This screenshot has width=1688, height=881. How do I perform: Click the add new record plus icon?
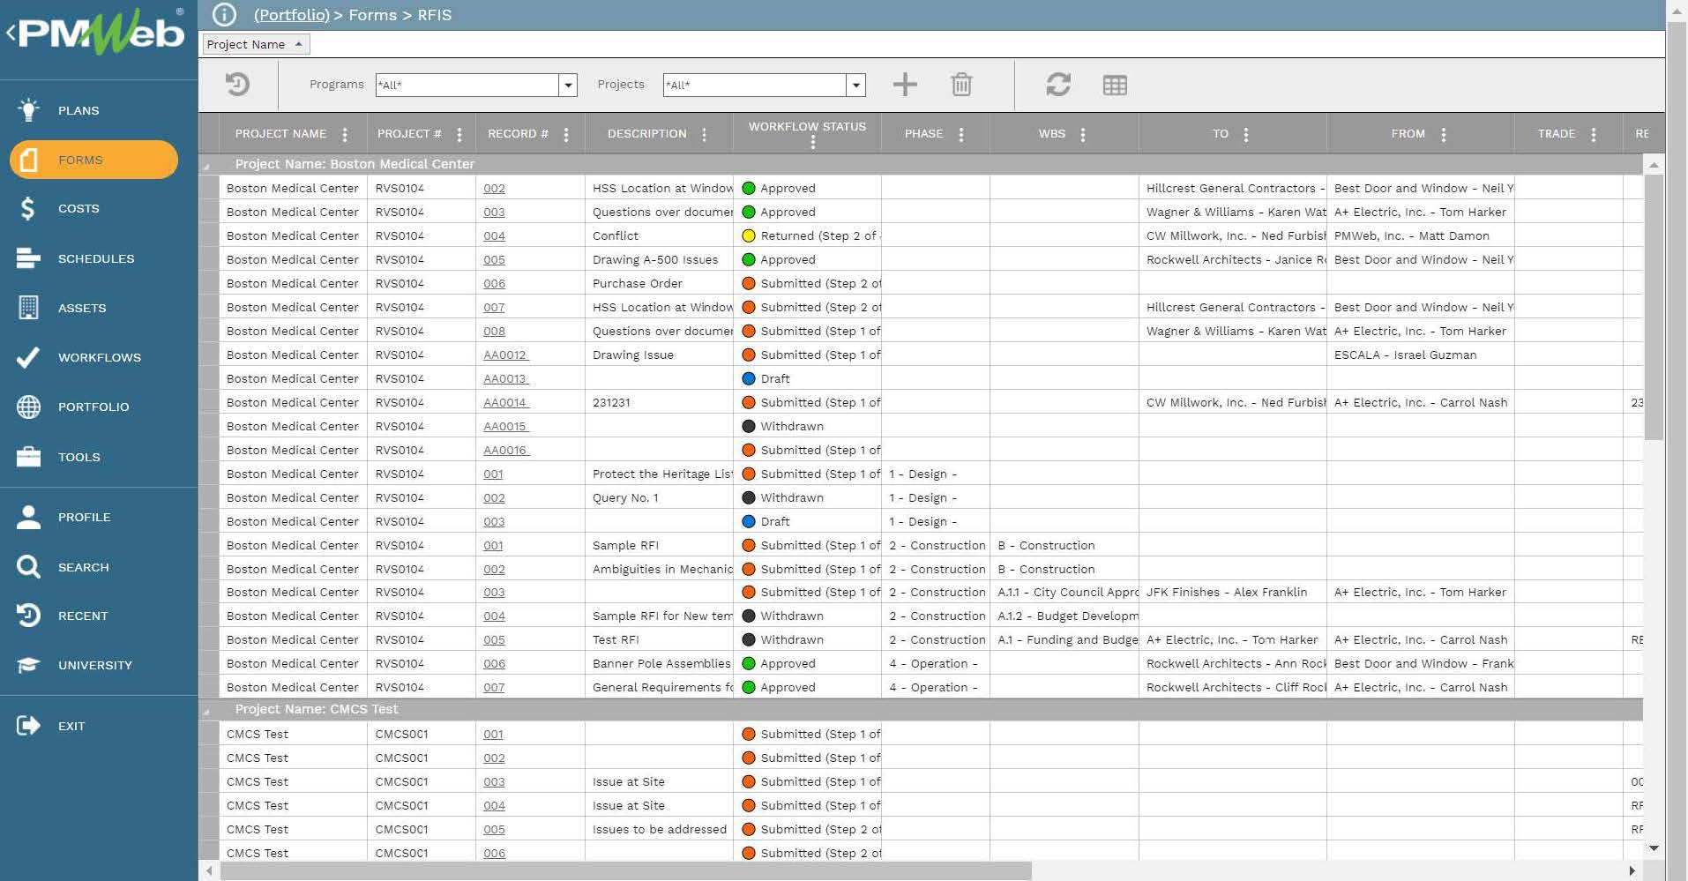905,85
